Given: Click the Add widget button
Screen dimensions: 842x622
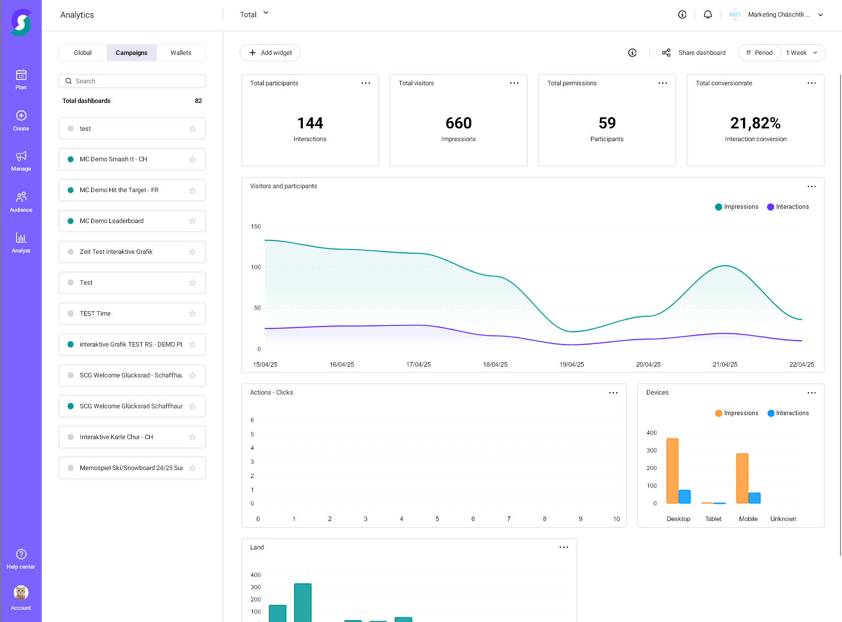Looking at the screenshot, I should (270, 52).
